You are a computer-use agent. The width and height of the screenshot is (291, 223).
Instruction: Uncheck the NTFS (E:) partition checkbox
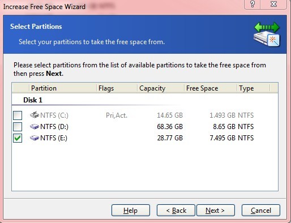pyautogui.click(x=18, y=138)
